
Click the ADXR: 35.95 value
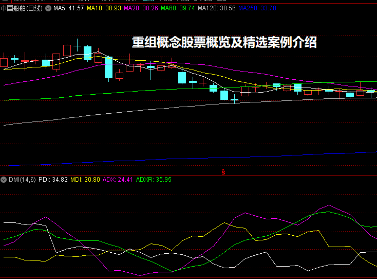point(154,180)
